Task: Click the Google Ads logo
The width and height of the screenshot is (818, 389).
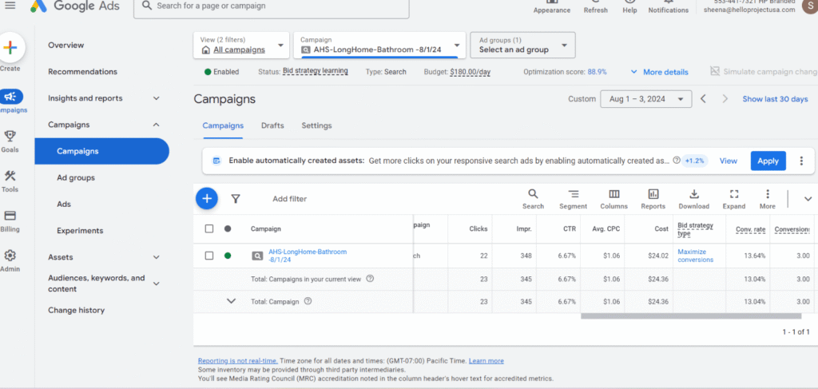Action: pos(74,6)
